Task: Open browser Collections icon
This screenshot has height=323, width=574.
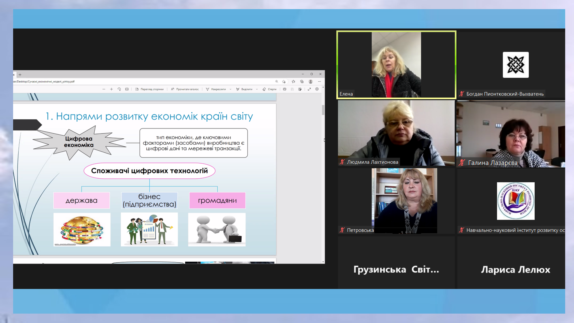Action: 302,81
